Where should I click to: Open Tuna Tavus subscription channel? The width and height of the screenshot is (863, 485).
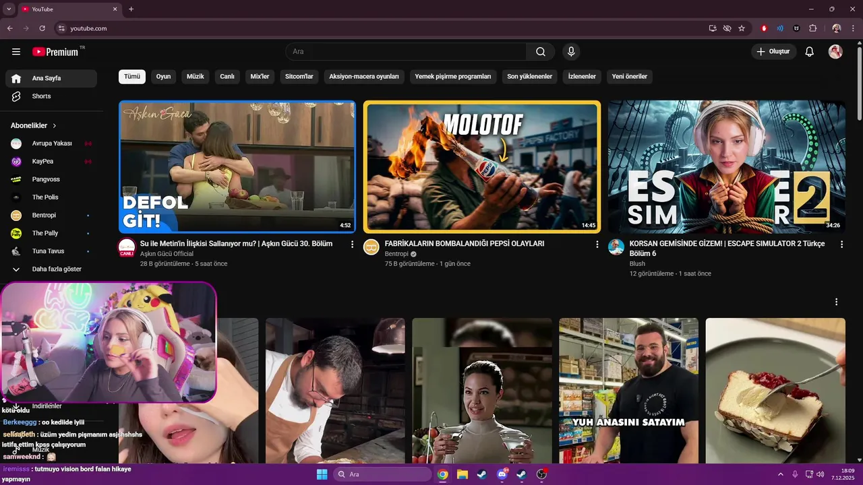coord(51,251)
